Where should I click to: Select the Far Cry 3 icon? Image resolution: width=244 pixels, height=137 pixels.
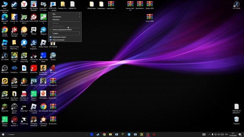click(34, 82)
